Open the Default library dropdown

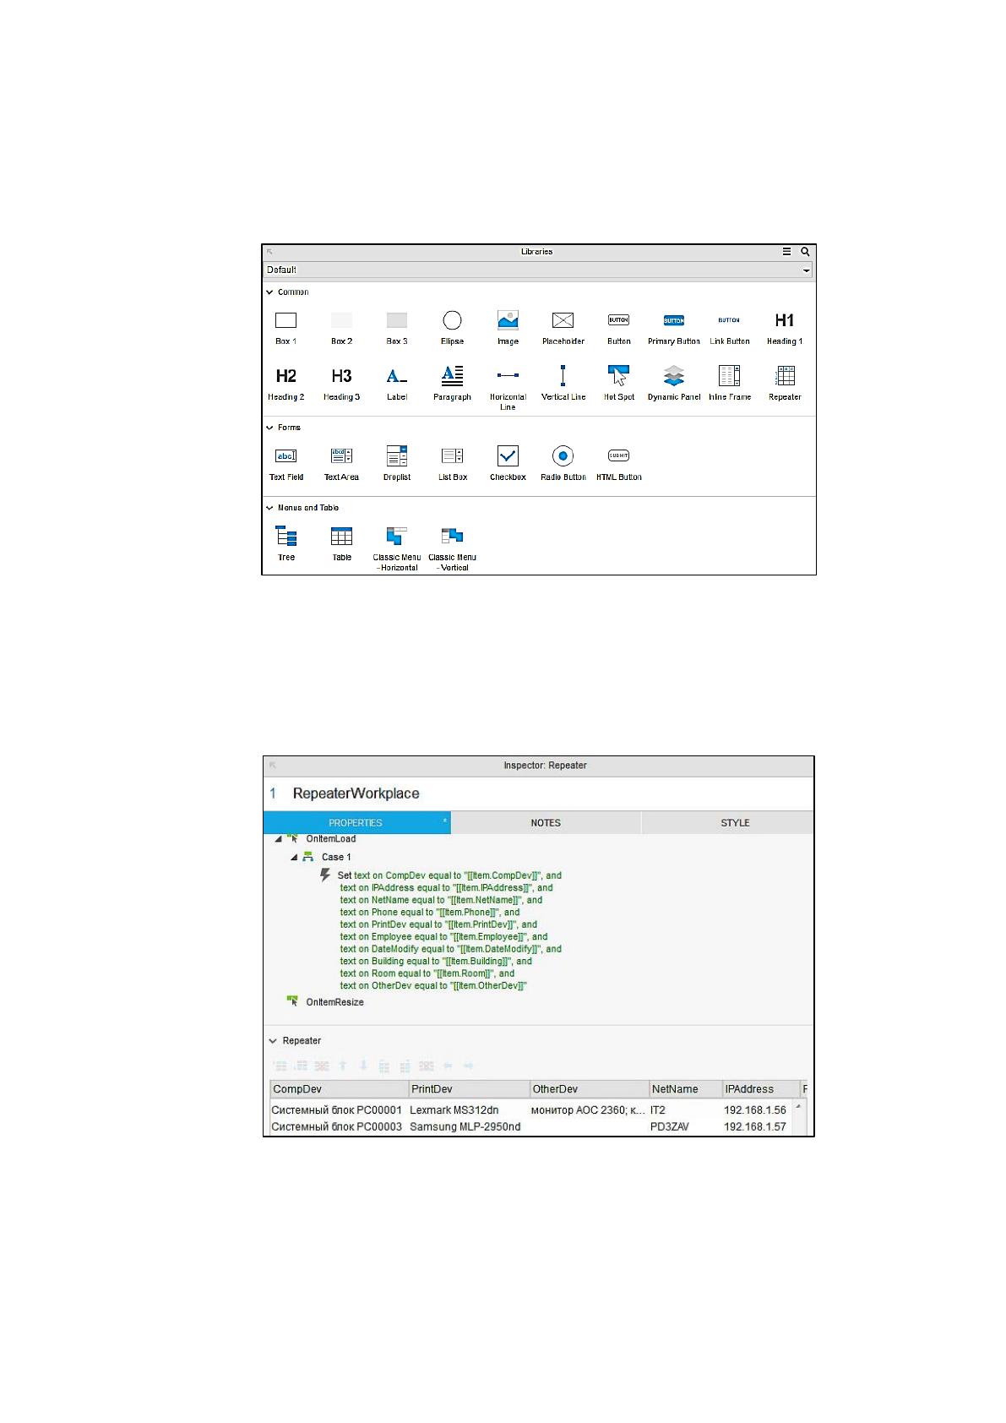pos(538,270)
